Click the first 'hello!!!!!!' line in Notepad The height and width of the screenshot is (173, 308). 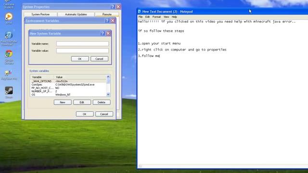217,22
